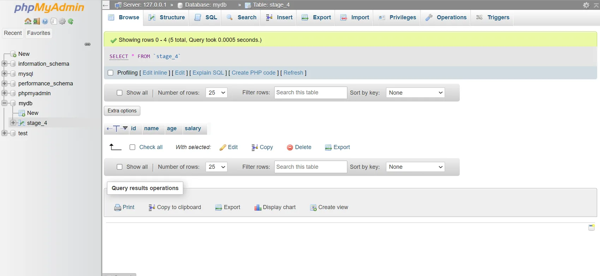Screen dimensions: 600x276
Task: Open the SQL tab
Action: click(x=205, y=18)
